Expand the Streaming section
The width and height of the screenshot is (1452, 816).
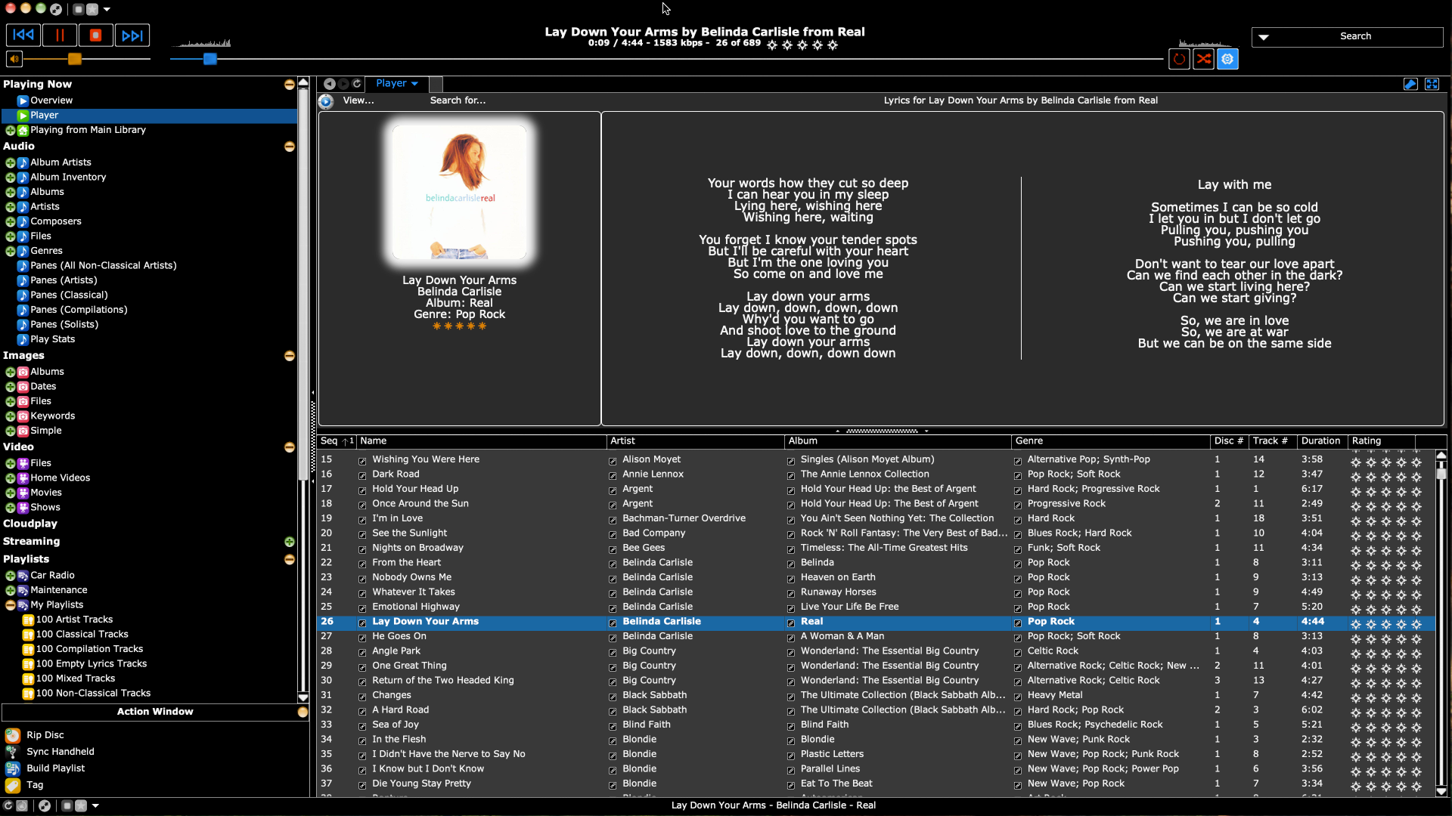pos(290,542)
